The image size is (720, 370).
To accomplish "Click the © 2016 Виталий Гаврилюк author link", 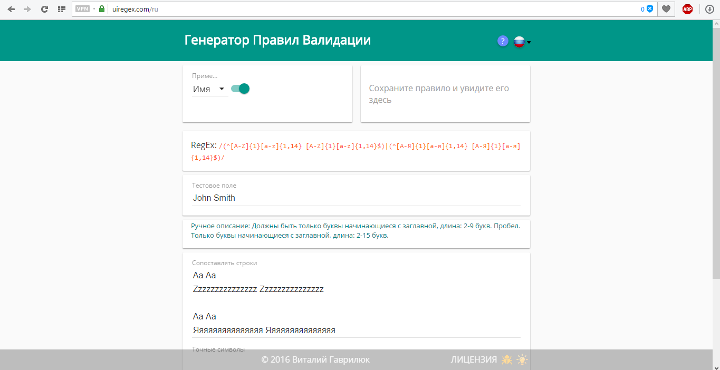I will [x=315, y=360].
